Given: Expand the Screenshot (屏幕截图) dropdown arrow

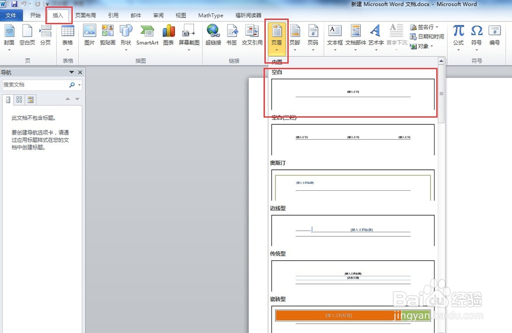Looking at the screenshot, I should (x=189, y=50).
